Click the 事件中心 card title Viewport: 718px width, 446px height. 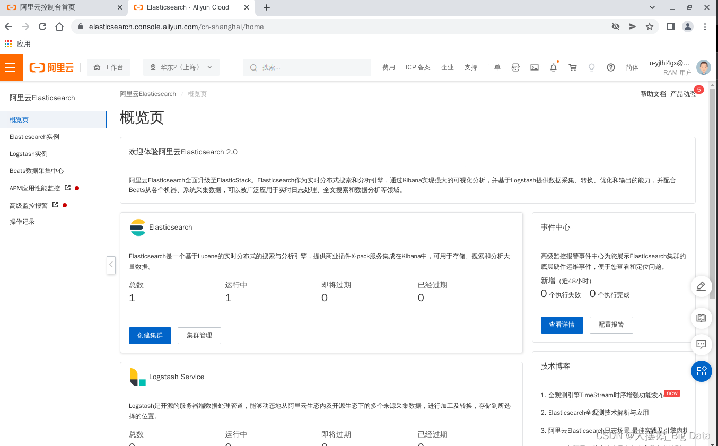[x=555, y=227]
